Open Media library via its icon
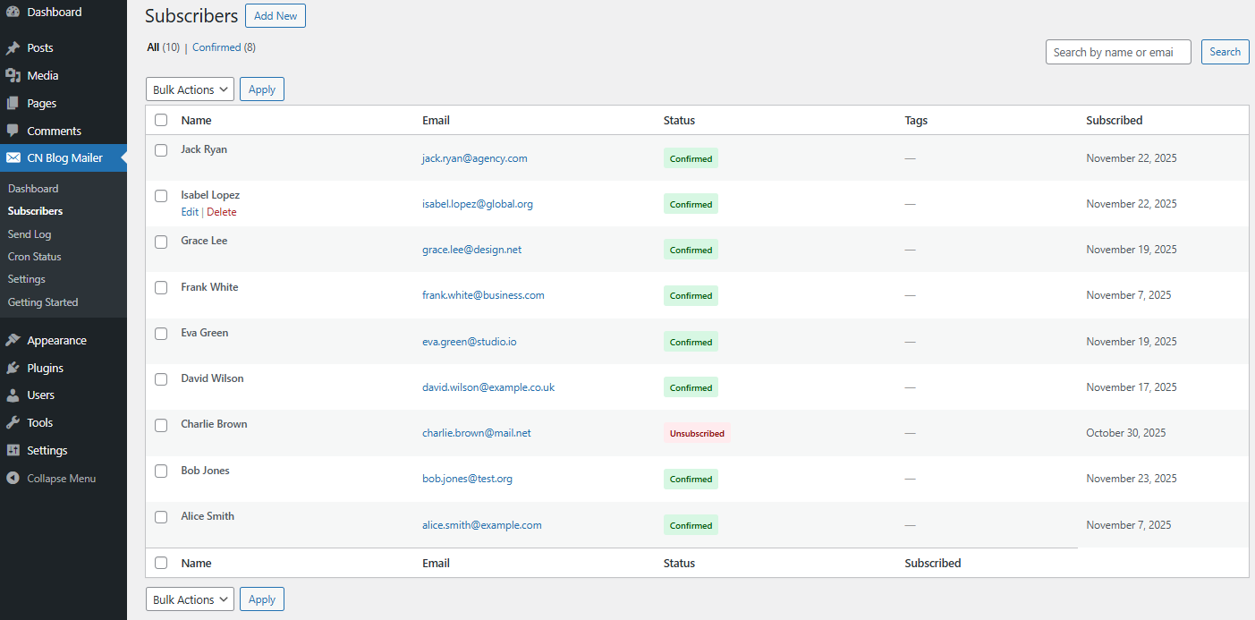The image size is (1255, 620). click(13, 75)
